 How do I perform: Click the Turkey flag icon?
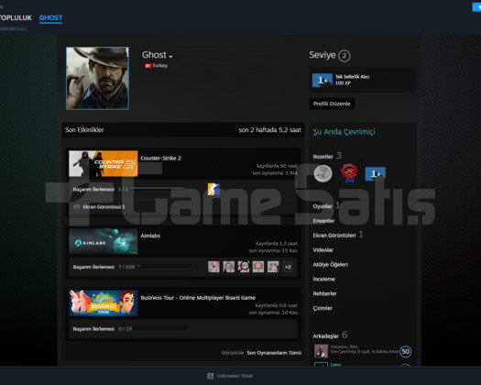click(148, 66)
